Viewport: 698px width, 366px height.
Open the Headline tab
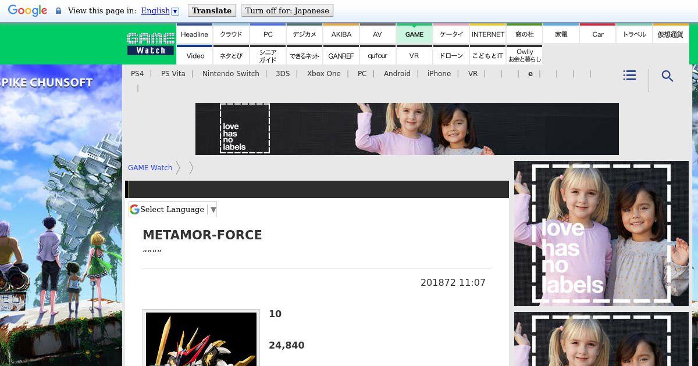[x=194, y=34]
